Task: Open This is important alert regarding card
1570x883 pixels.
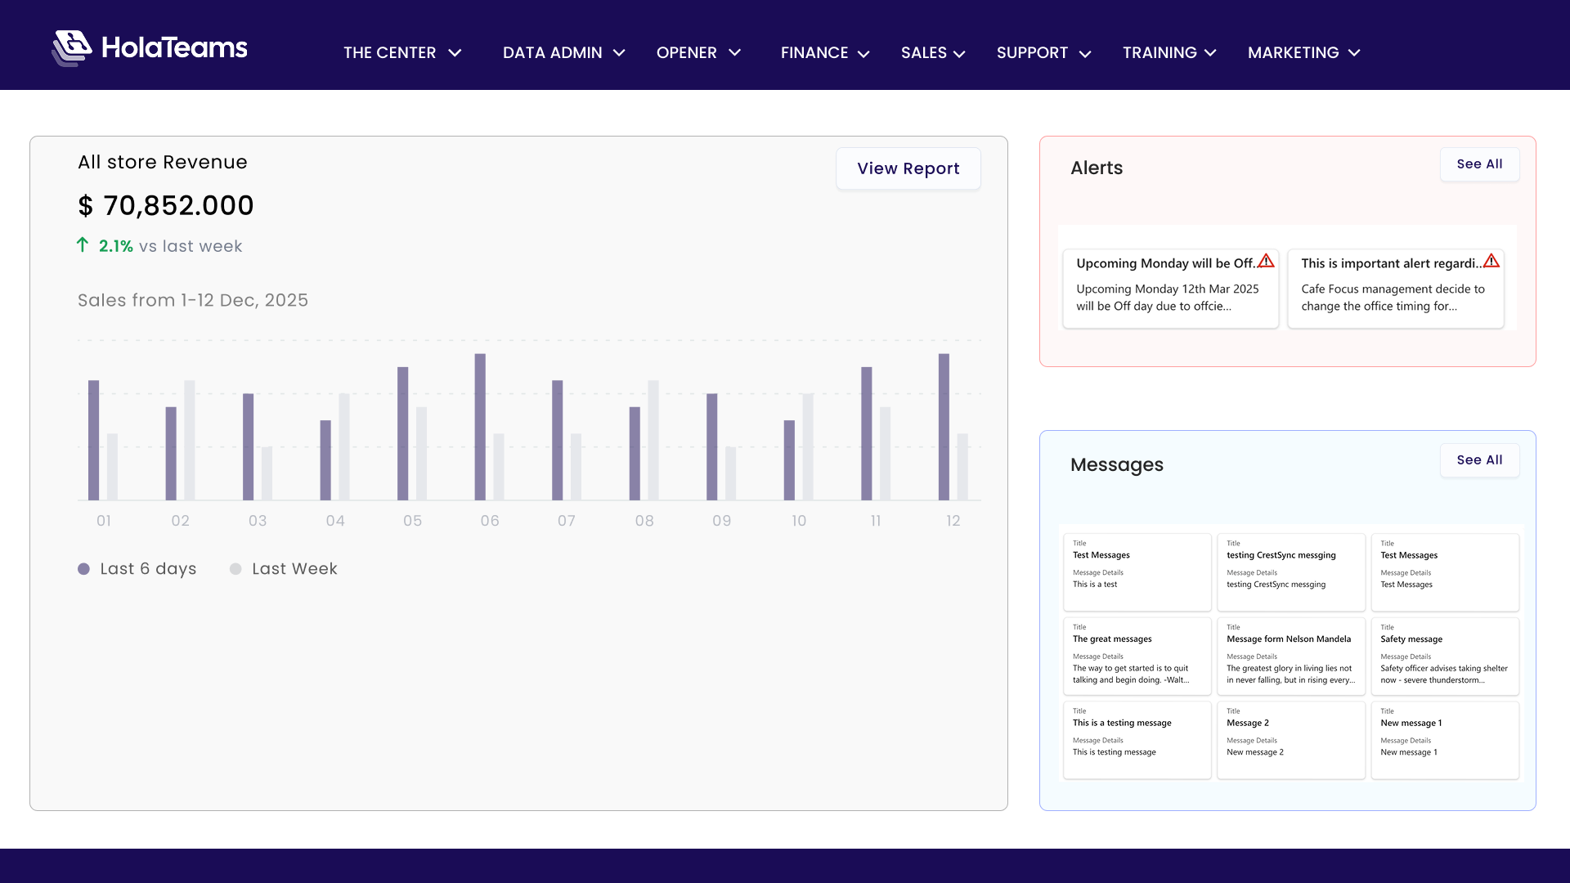Action: 1395,289
